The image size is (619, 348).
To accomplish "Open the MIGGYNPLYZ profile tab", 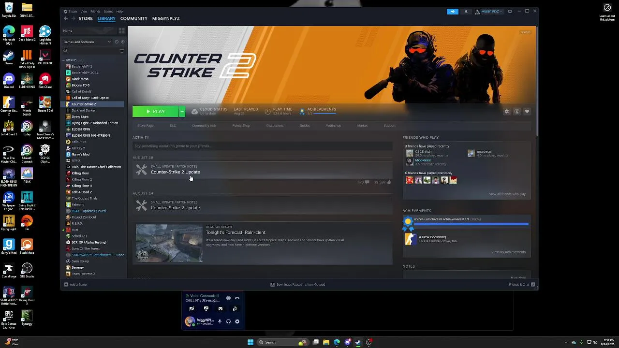I will 166,18.
